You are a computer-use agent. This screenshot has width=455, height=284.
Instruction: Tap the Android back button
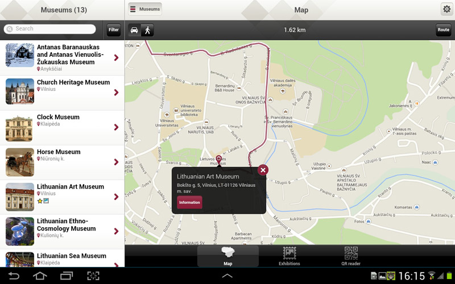coord(13,275)
